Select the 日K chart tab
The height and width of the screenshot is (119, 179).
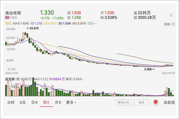pos(34,102)
